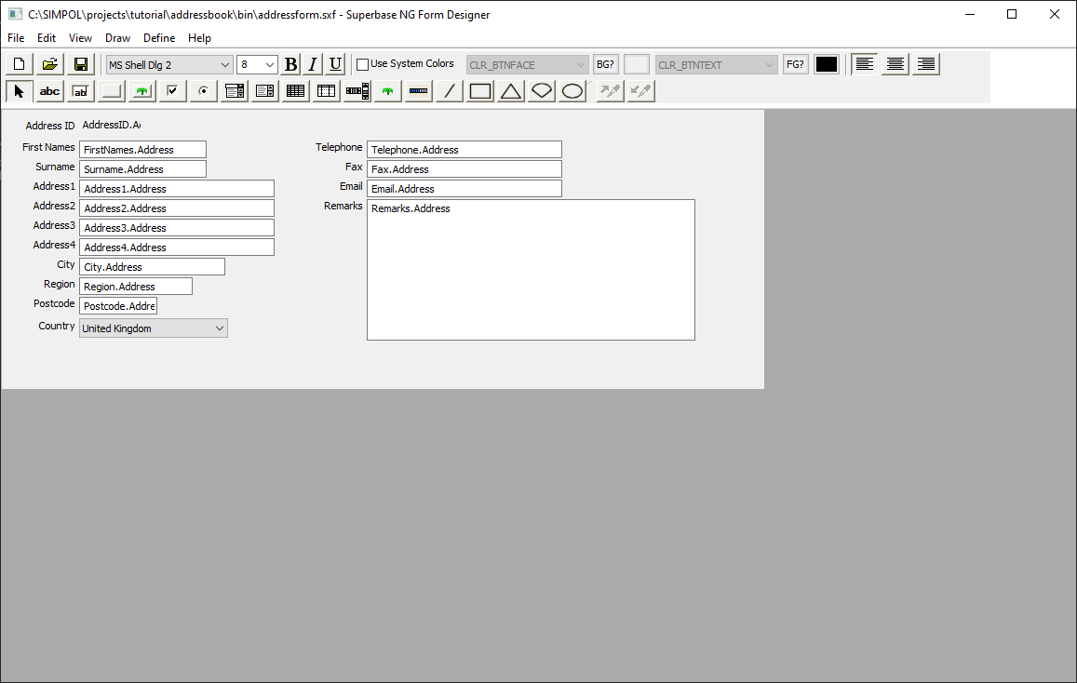Open the Define menu
The width and height of the screenshot is (1077, 683).
coord(158,38)
